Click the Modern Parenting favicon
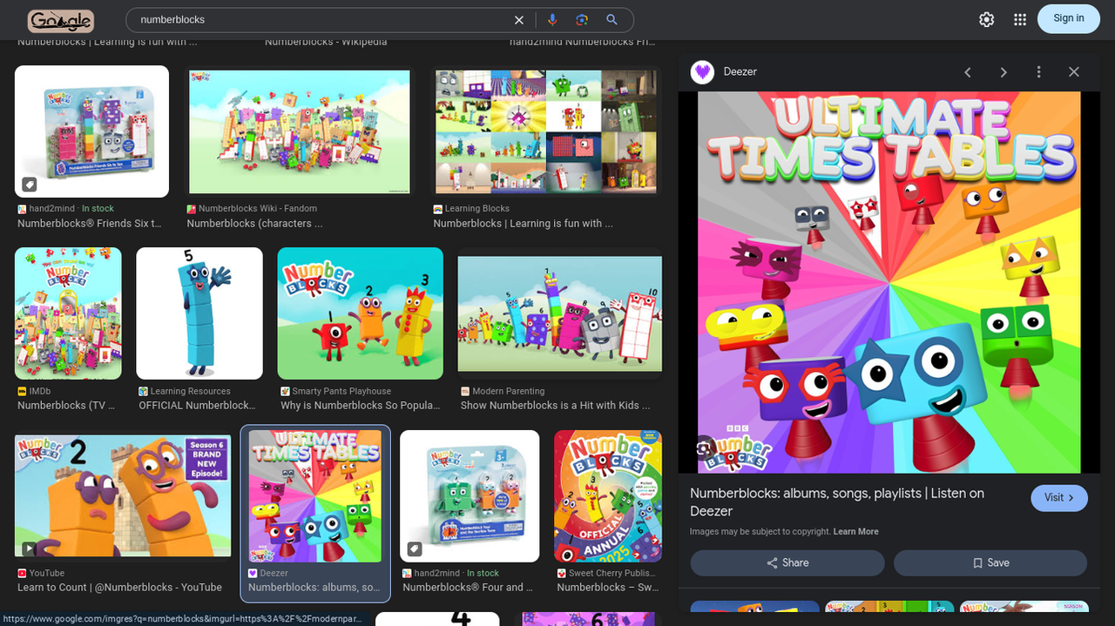The width and height of the screenshot is (1115, 626). tap(465, 392)
